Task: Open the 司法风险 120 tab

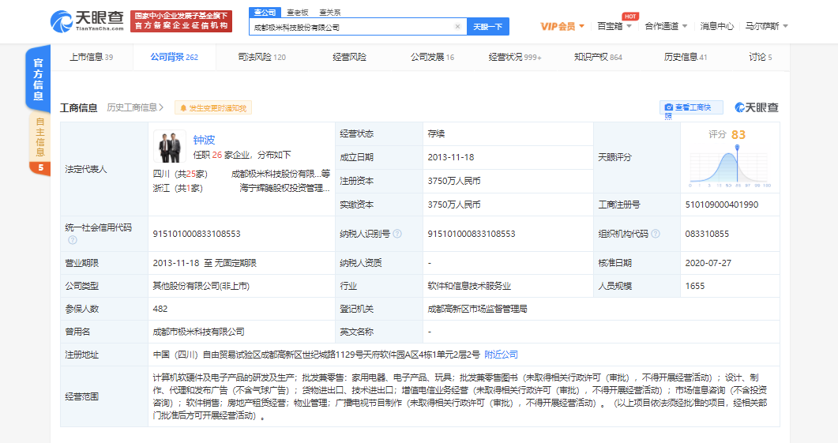Action: tap(262, 57)
